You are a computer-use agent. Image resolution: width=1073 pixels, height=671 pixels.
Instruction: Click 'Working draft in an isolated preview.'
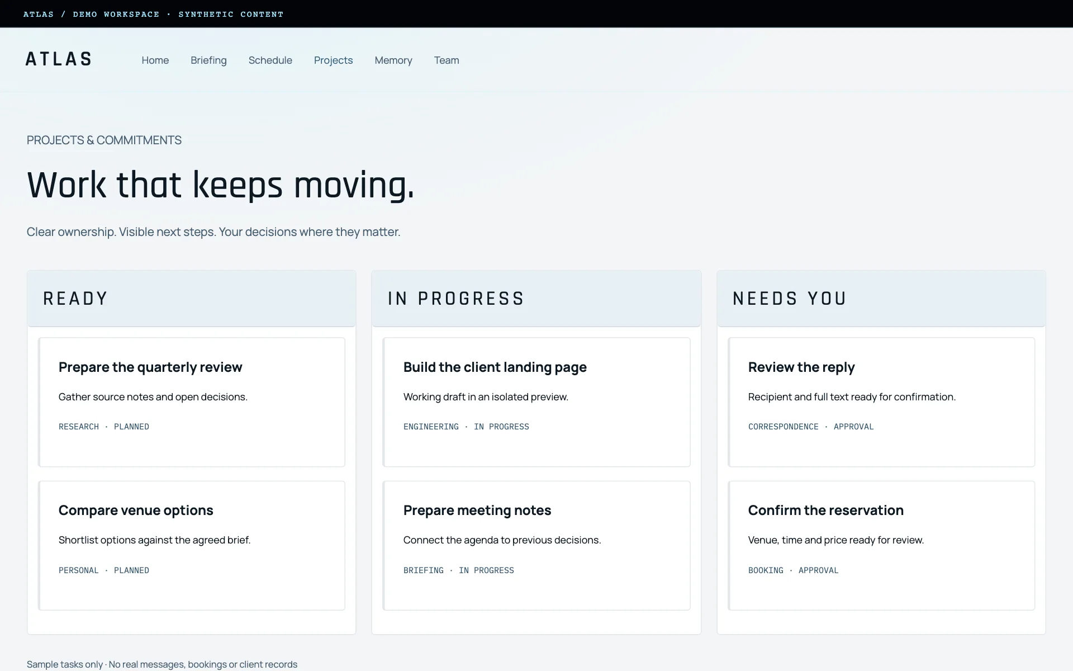(486, 397)
